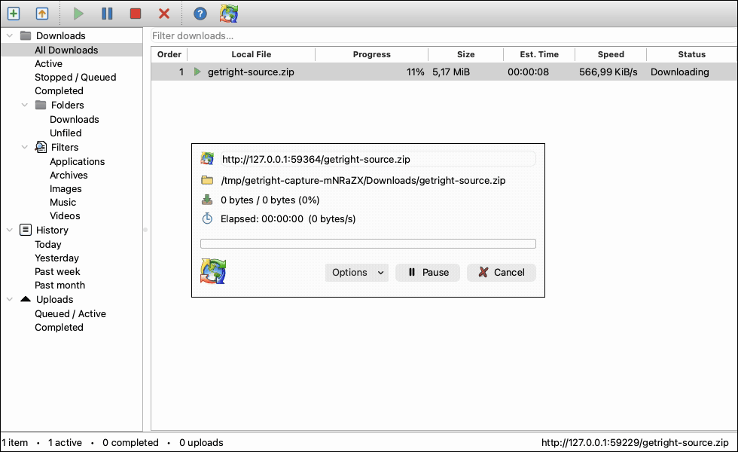738x452 pixels.
Task: Select Stopped / Queued in sidebar
Action: (75, 77)
